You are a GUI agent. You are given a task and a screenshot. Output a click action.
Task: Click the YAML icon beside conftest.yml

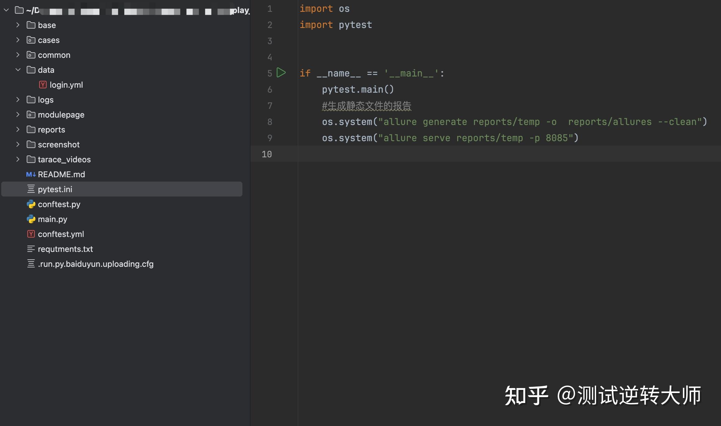tap(31, 234)
